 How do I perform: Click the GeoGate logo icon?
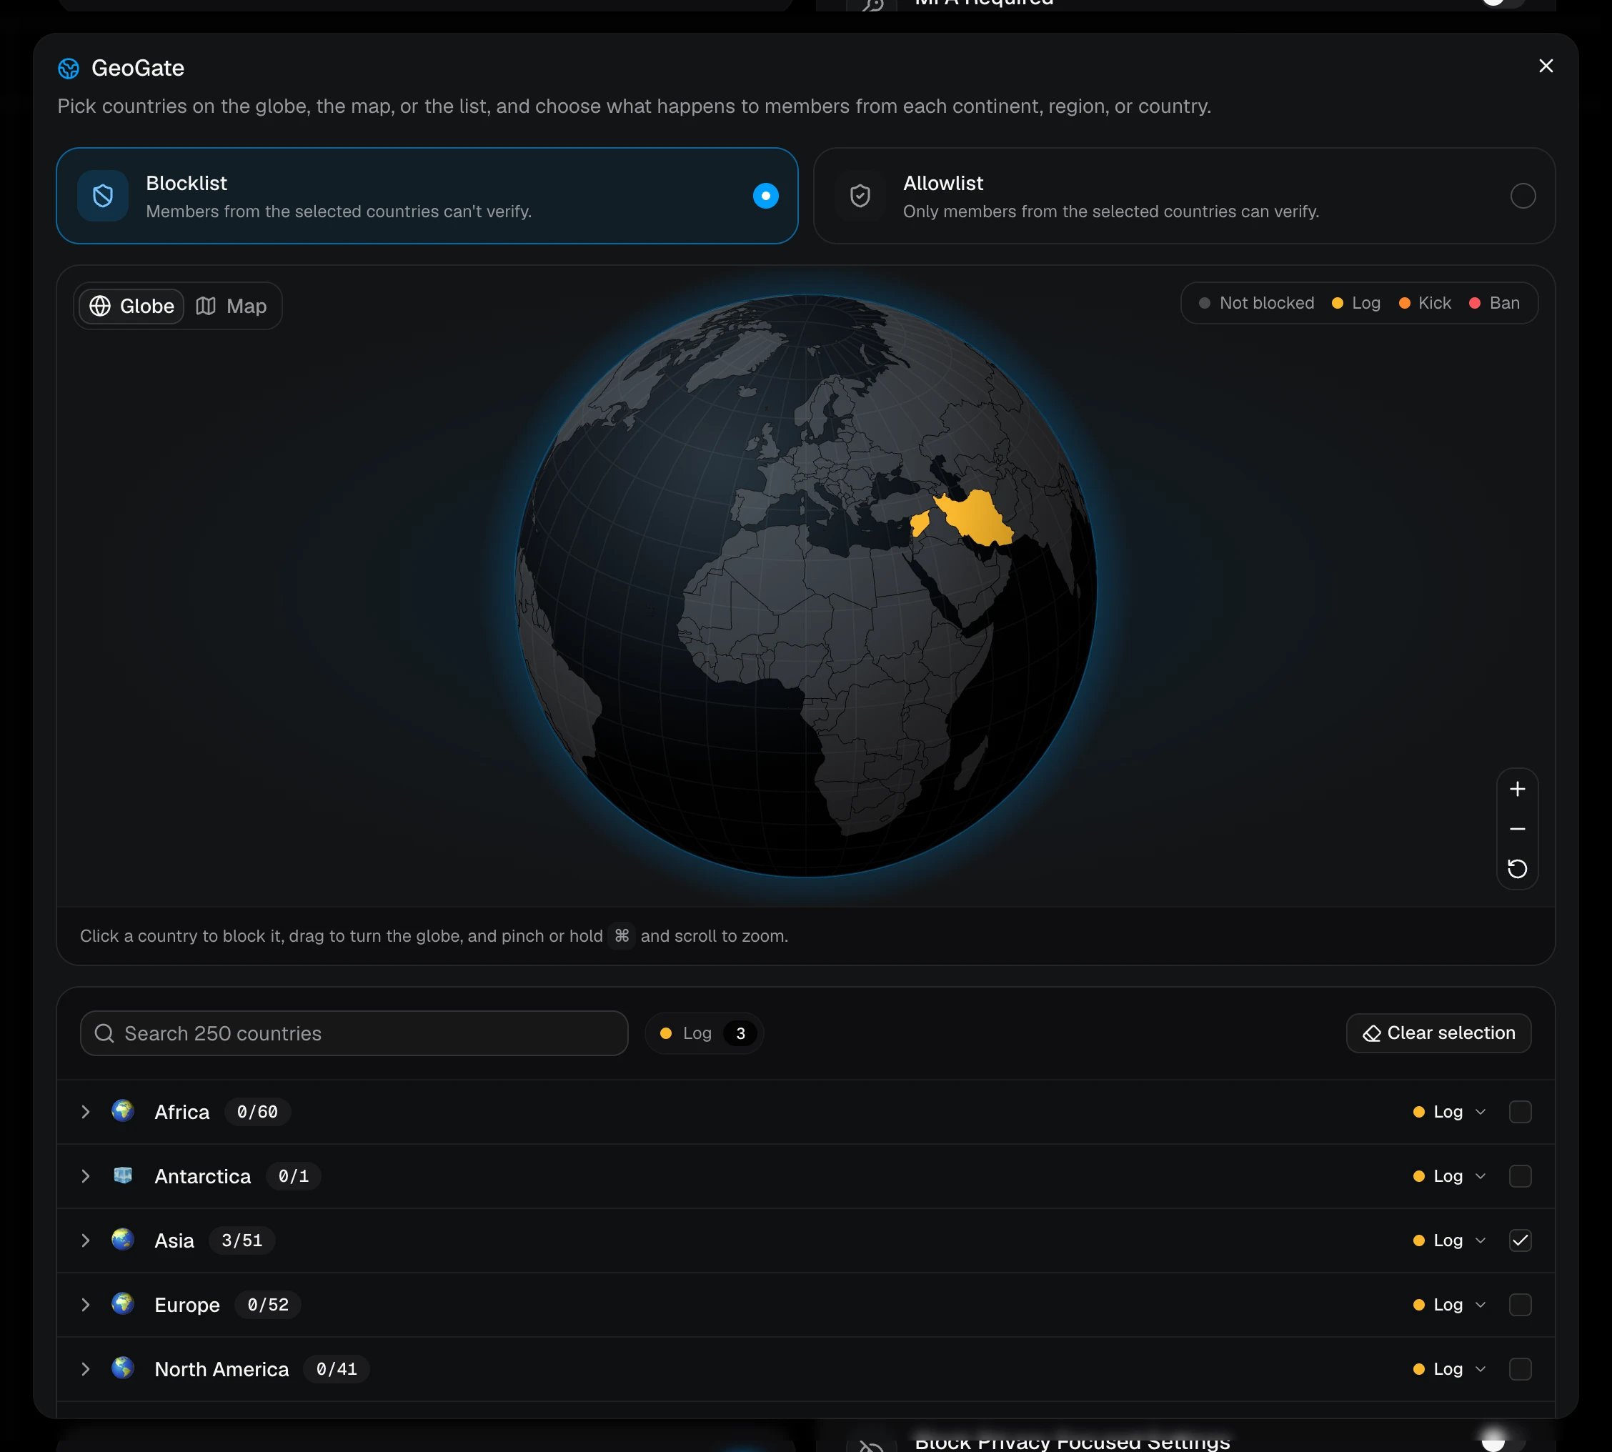pyautogui.click(x=69, y=69)
